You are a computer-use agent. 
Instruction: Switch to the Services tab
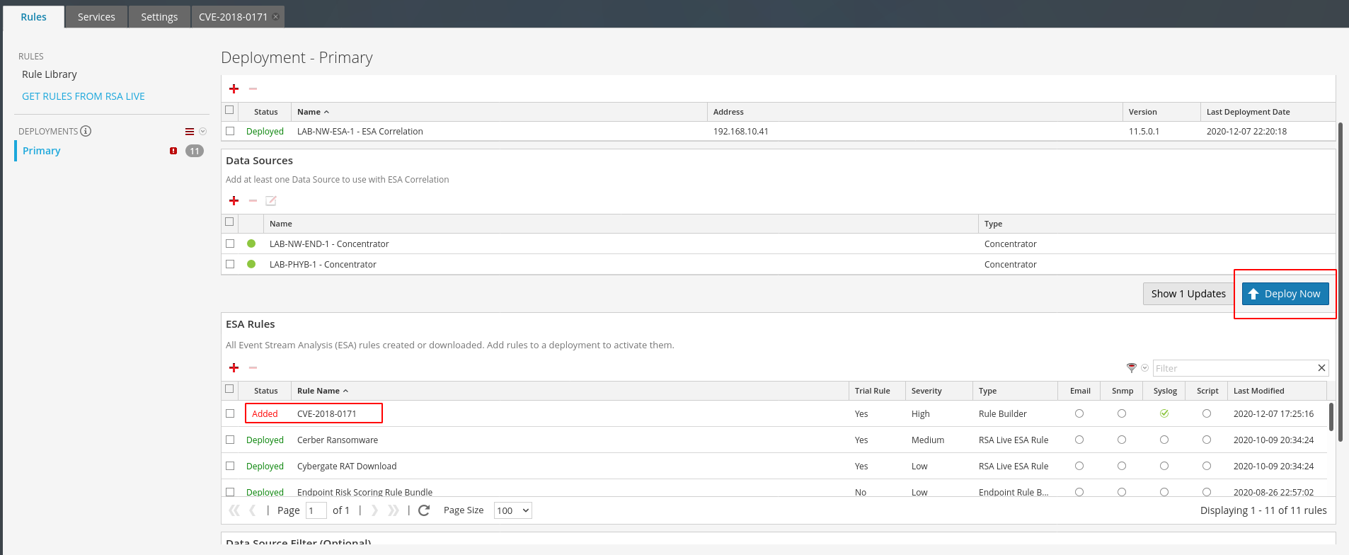tap(96, 17)
